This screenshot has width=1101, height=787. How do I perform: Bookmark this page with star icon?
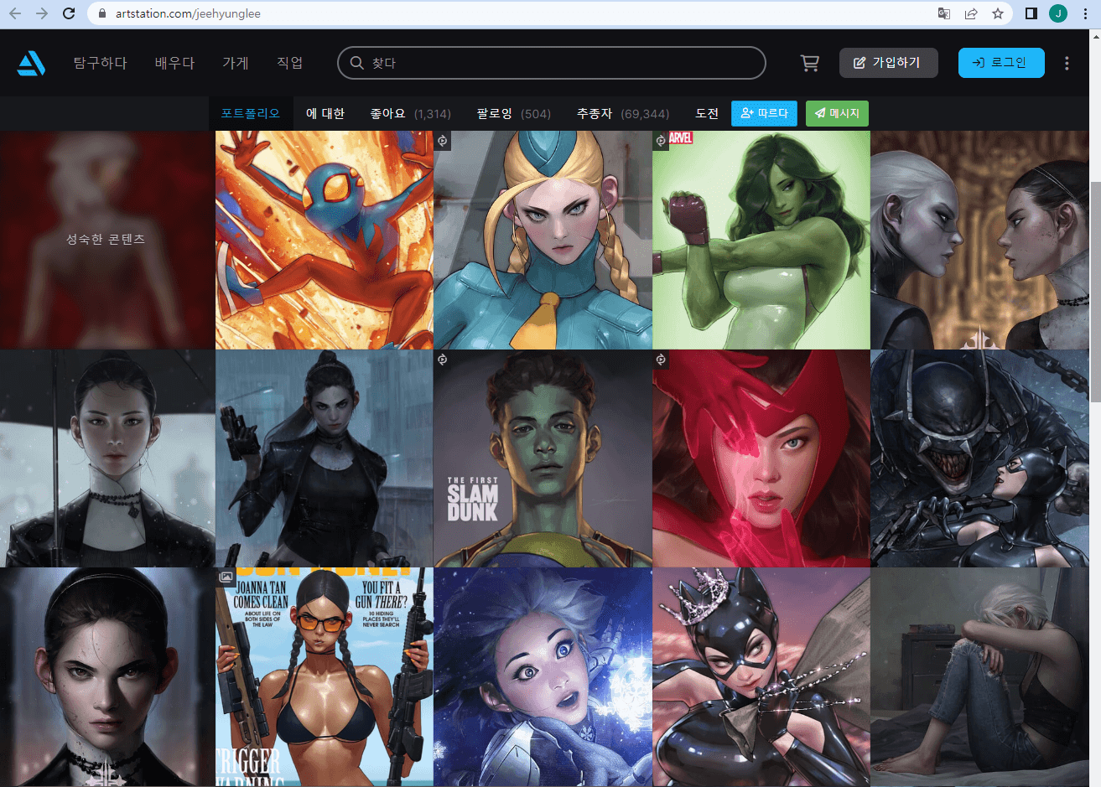pyautogui.click(x=998, y=13)
